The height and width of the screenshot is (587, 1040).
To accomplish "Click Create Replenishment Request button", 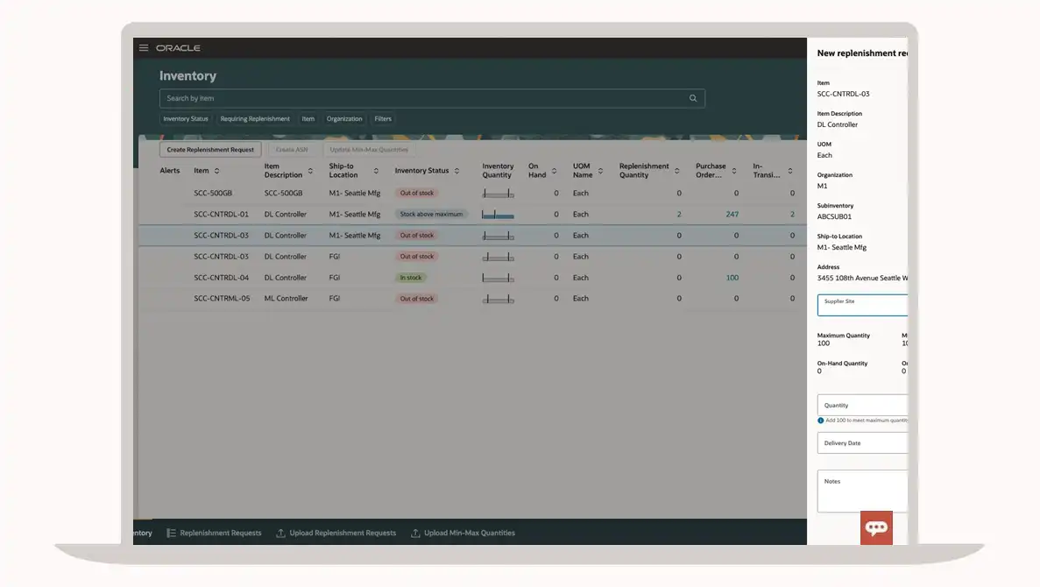I will [210, 150].
